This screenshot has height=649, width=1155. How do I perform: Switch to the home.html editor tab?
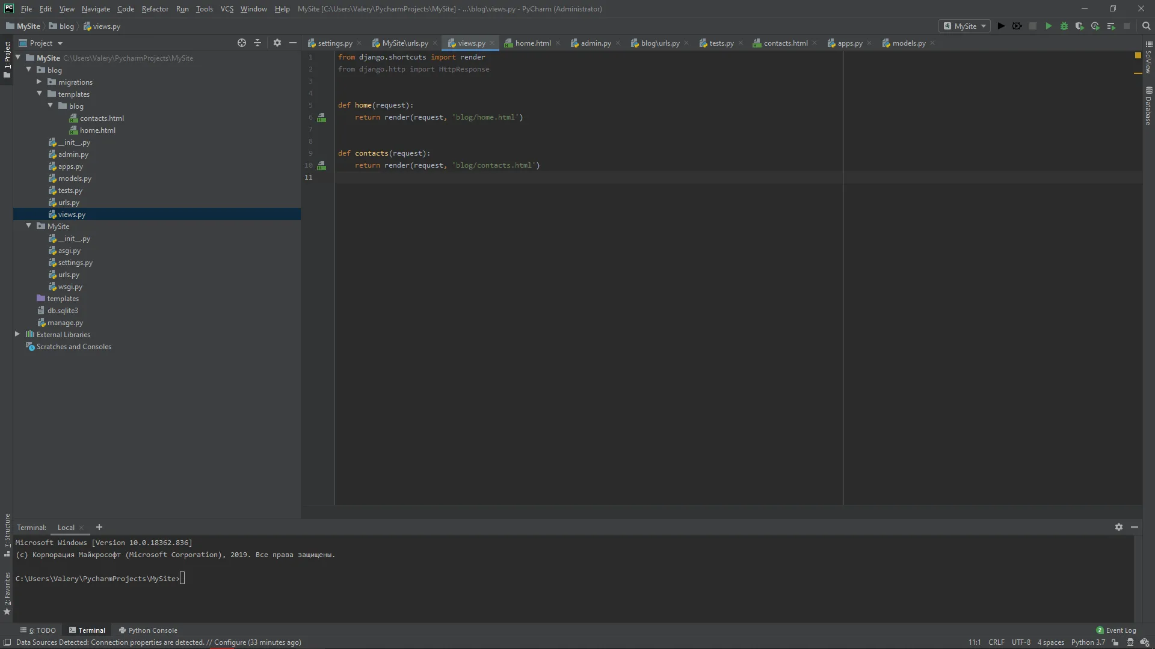[x=532, y=43]
